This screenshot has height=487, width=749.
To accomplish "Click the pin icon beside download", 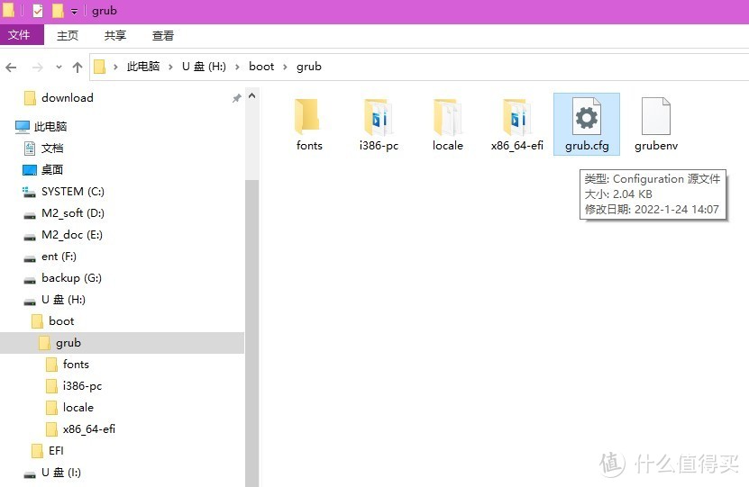I will point(236,98).
